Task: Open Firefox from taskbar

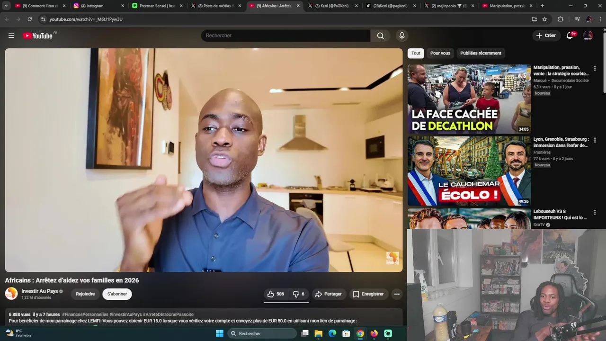Action: pyautogui.click(x=374, y=333)
